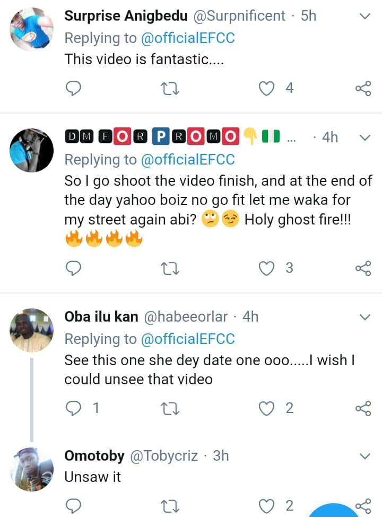The width and height of the screenshot is (382, 517).
Task: Open Surprise Anigbedu's profile avatar
Action: (x=32, y=30)
